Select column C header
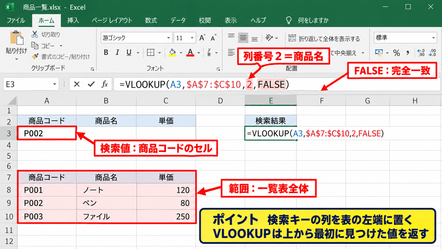The width and height of the screenshot is (442, 249). 166,101
